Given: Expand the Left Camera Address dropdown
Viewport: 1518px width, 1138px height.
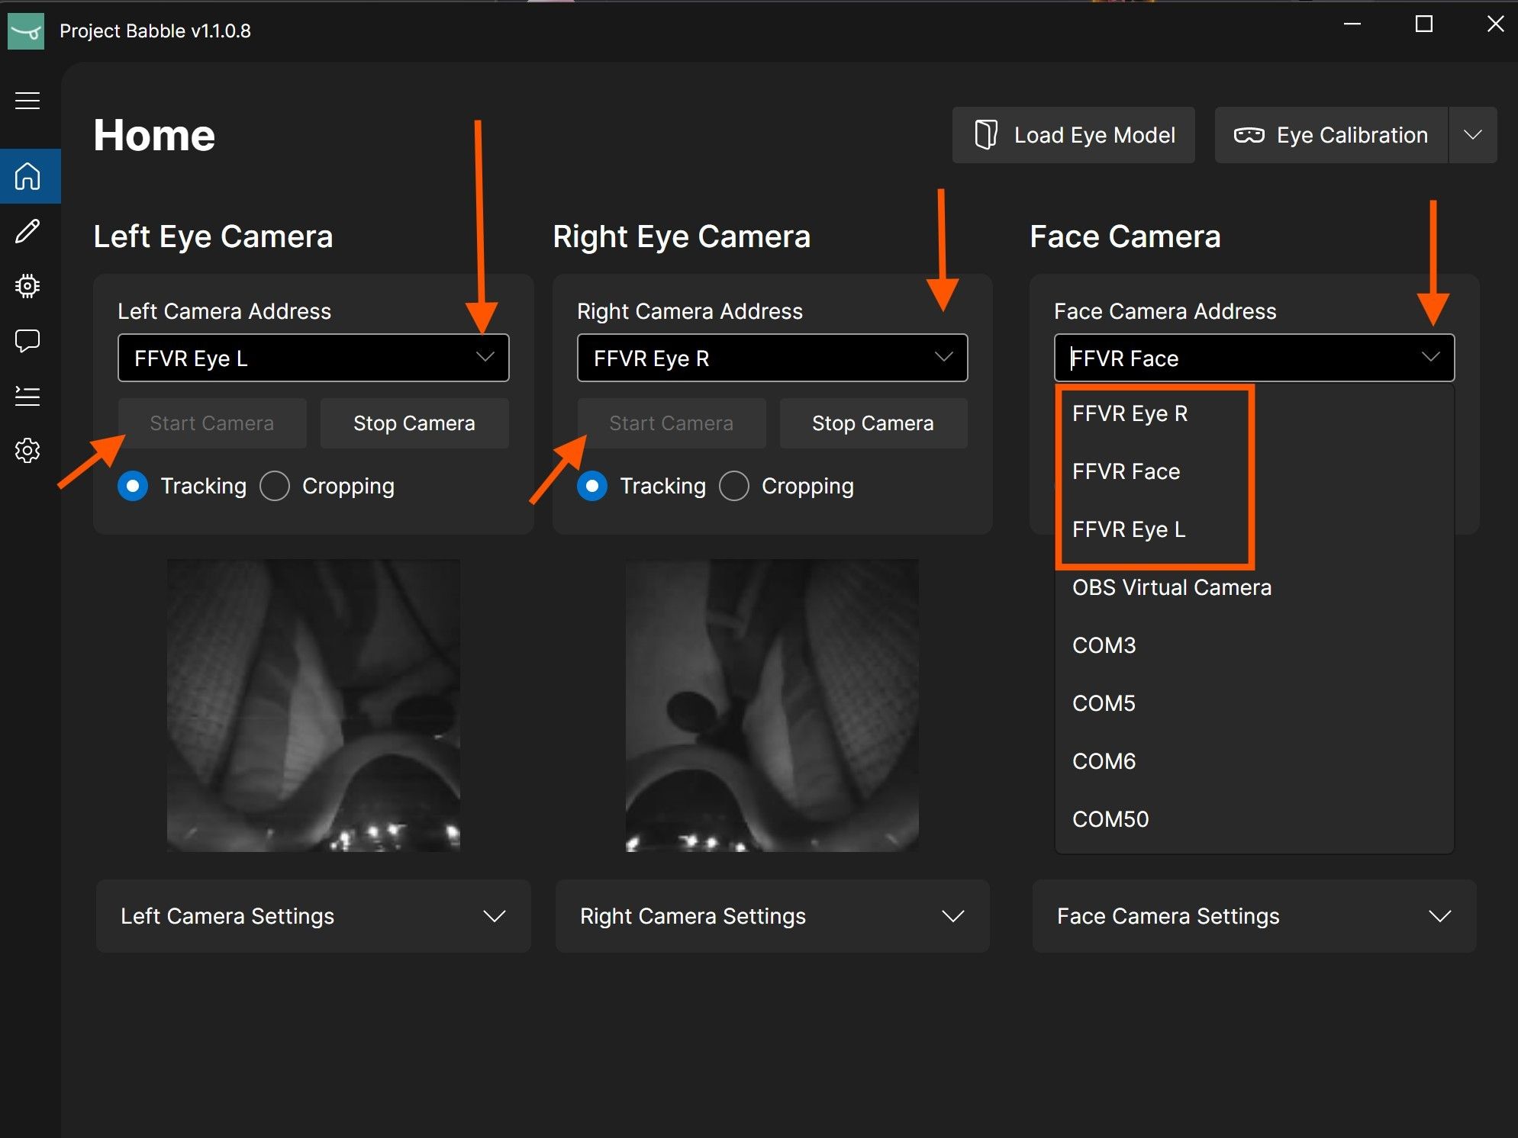Looking at the screenshot, I should pos(485,357).
